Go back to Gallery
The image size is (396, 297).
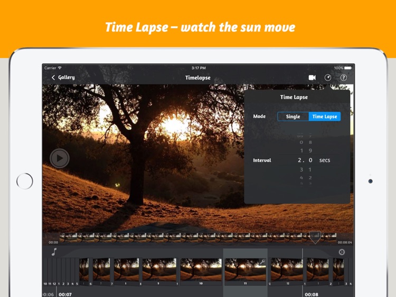click(x=63, y=78)
